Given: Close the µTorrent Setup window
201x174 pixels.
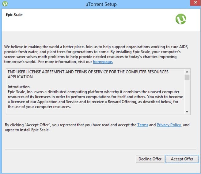Looking at the screenshot, I should coord(195,2).
